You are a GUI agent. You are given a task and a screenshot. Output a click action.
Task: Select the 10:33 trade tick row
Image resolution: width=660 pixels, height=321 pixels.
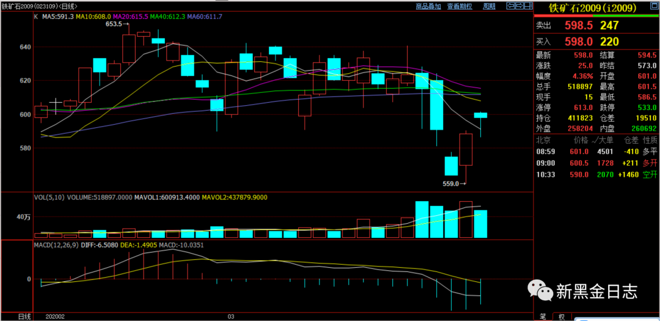(596, 174)
